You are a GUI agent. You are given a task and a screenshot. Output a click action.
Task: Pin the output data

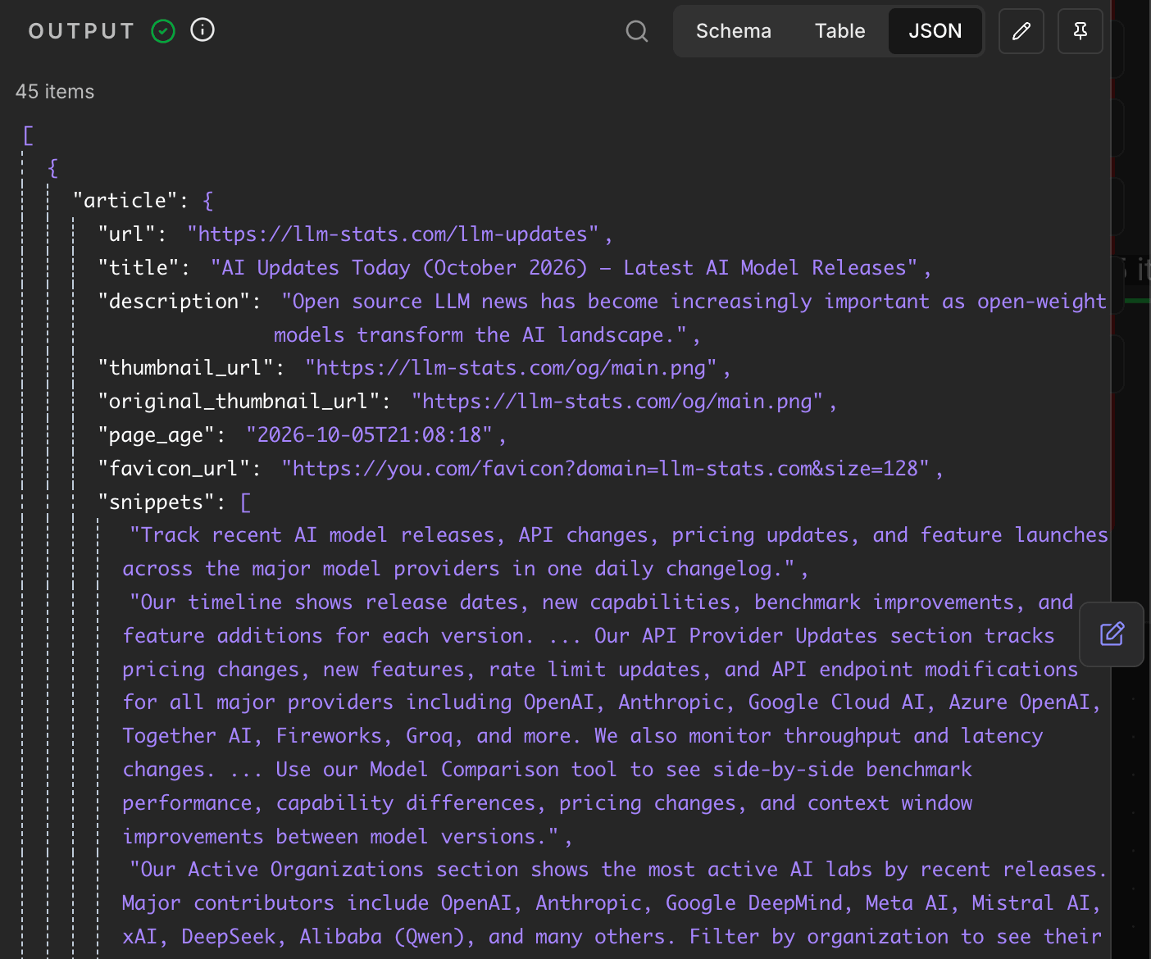click(1080, 31)
